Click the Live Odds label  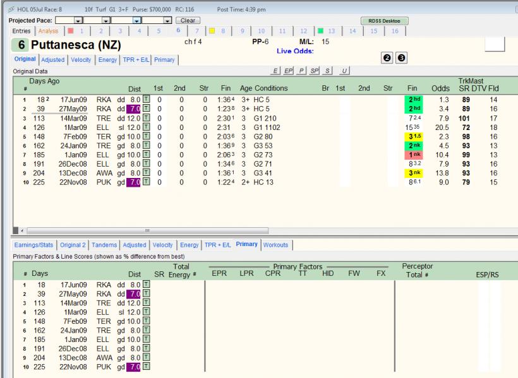coord(295,51)
